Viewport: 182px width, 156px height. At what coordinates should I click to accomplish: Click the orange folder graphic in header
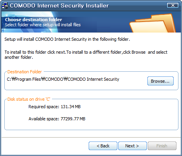[152, 23]
